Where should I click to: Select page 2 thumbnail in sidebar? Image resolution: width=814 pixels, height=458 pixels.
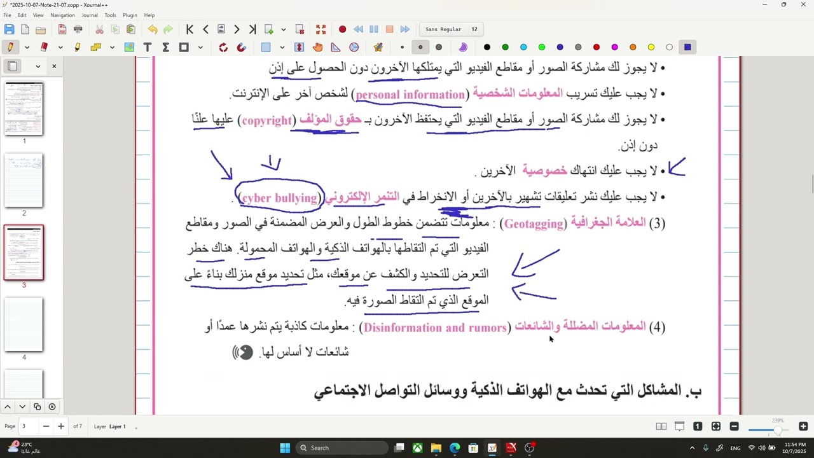click(x=24, y=181)
